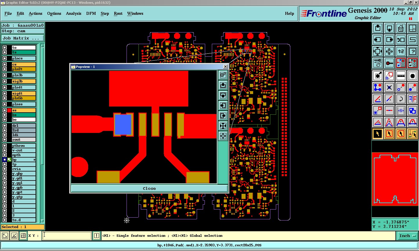The height and width of the screenshot is (251, 419).
Task: Click the zoom out expanding arrows icon
Action: coord(378,51)
